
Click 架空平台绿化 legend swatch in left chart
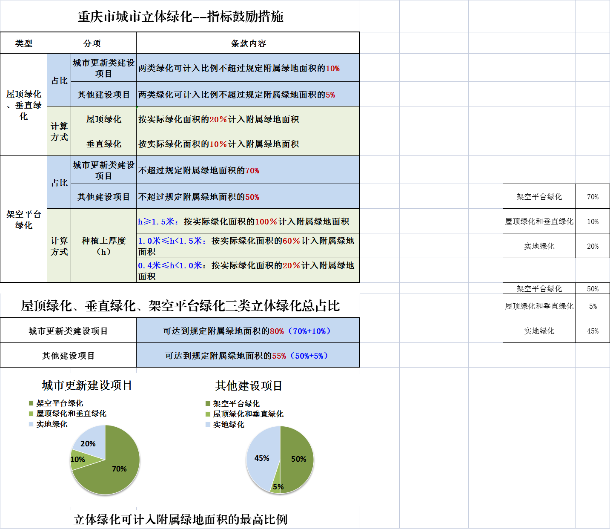pyautogui.click(x=31, y=403)
